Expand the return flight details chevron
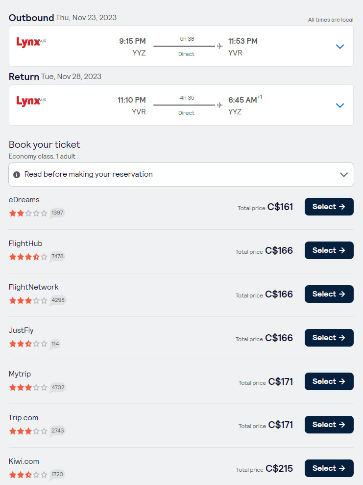 340,105
